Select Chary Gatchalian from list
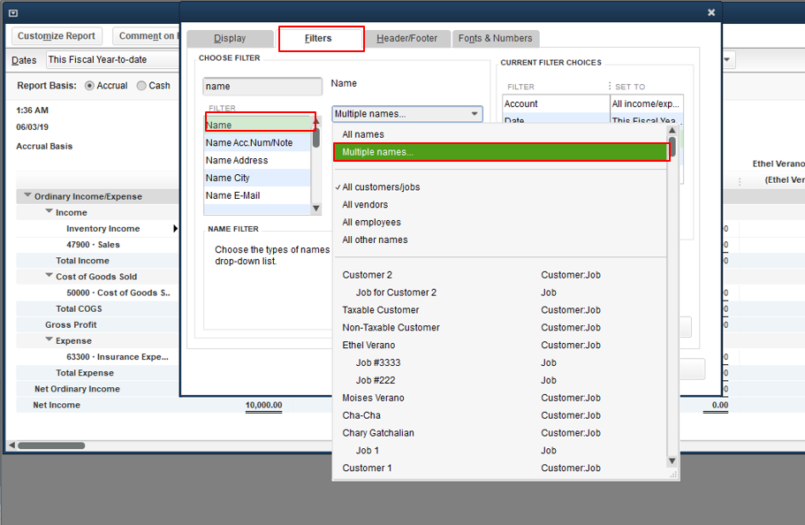The image size is (805, 525). pyautogui.click(x=500, y=433)
